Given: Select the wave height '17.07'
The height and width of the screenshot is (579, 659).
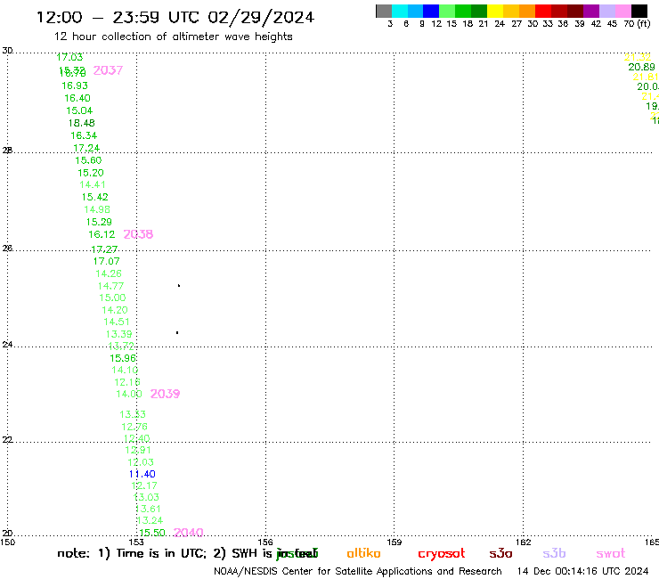Looking at the screenshot, I should (x=106, y=262).
